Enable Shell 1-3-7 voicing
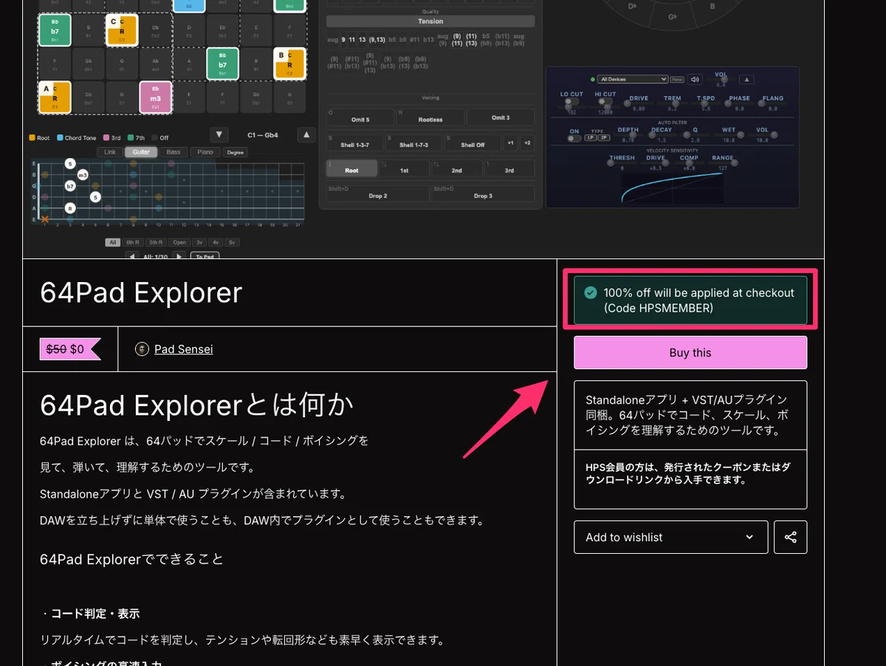Screen dimensions: 886x666 (354, 143)
